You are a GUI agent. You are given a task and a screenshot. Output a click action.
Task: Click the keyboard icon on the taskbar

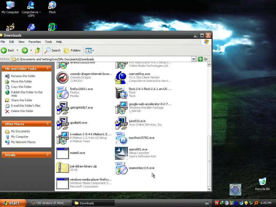(x=207, y=203)
